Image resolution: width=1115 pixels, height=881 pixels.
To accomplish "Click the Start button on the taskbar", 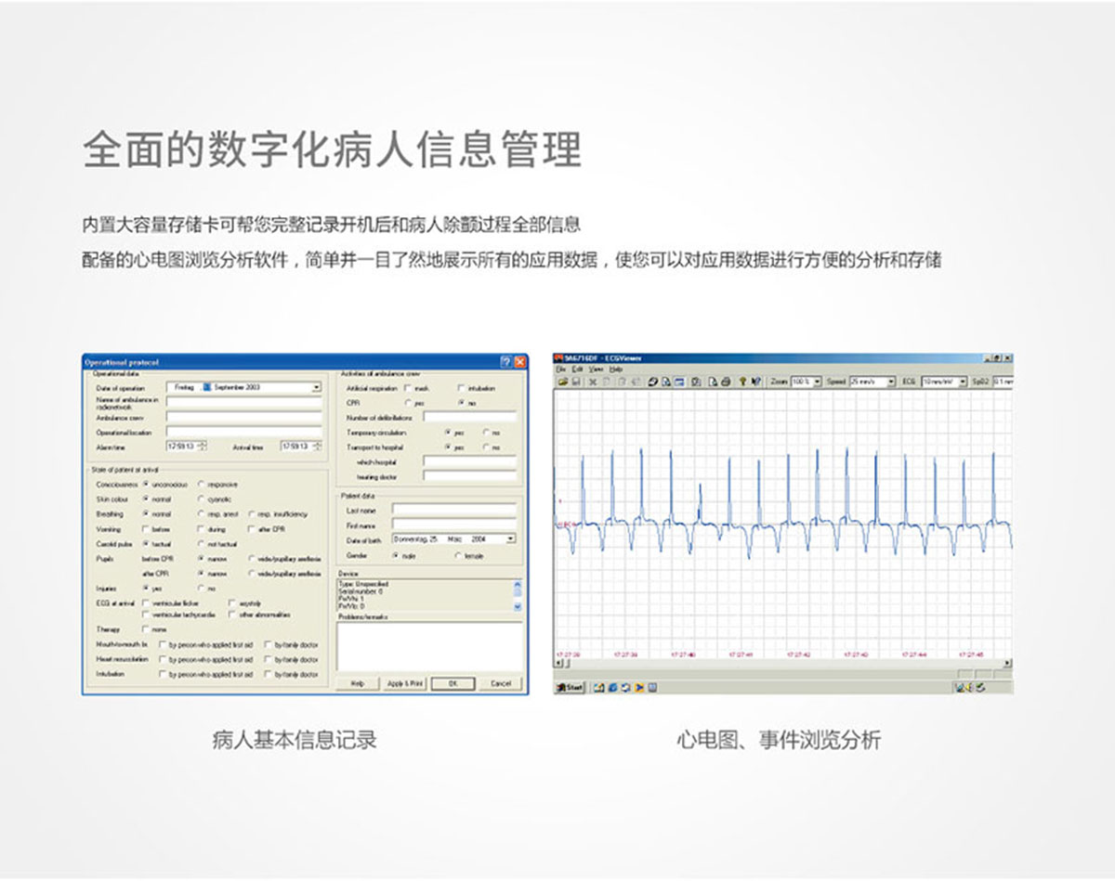I will 569,687.
